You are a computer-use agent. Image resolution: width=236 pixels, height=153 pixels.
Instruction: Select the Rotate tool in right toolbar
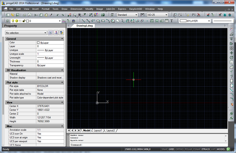click(232, 58)
